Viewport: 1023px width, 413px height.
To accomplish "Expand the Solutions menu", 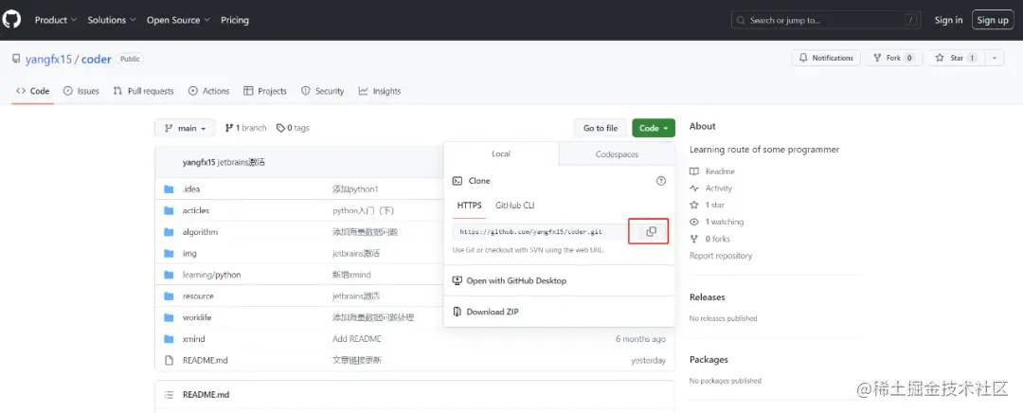I will tap(112, 20).
